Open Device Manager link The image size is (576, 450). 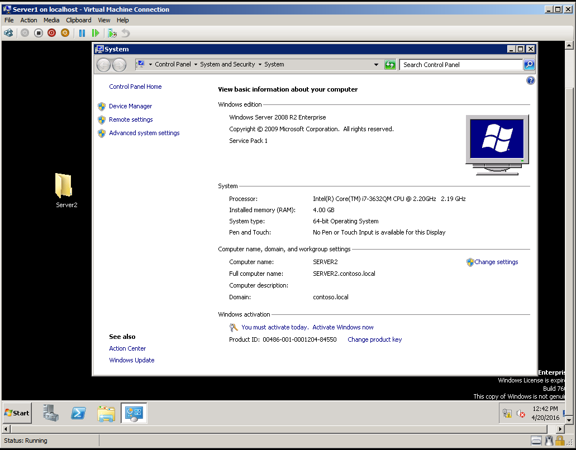[130, 106]
